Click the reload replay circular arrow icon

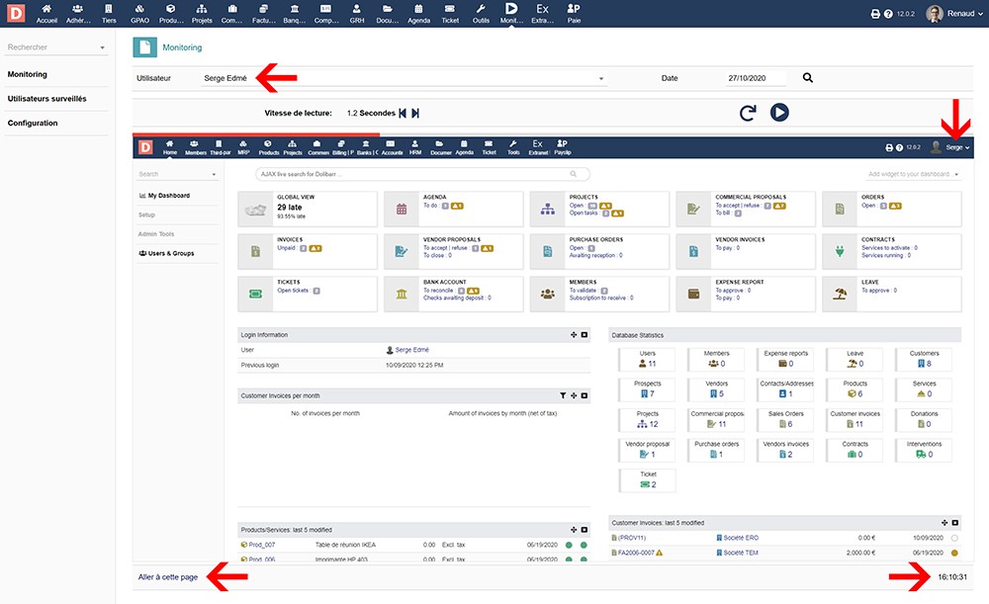[x=748, y=113]
